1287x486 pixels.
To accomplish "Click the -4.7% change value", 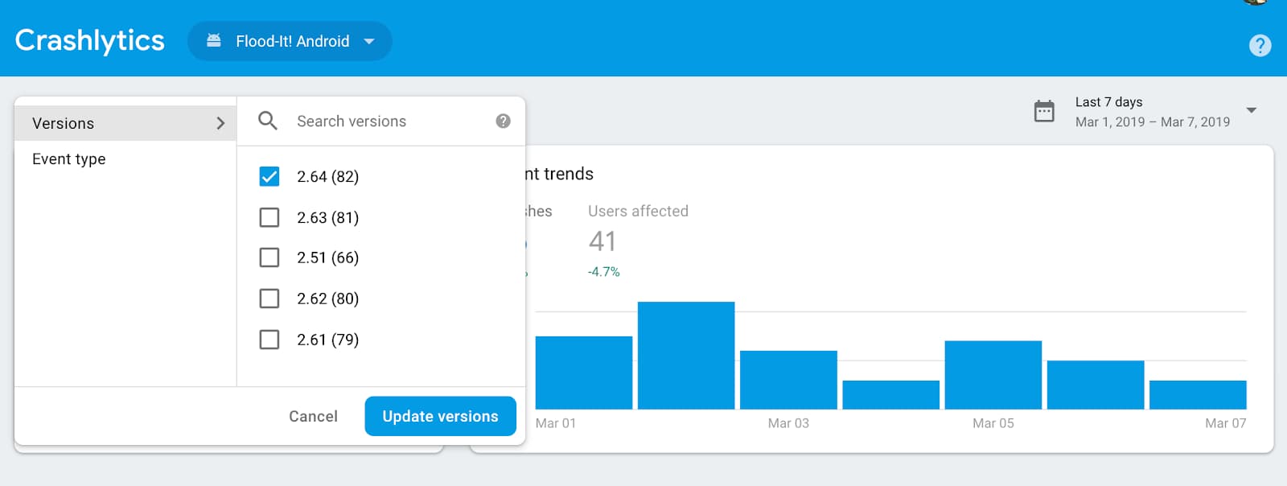I will point(604,272).
